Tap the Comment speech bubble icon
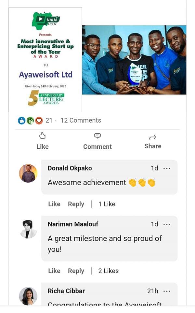Image resolution: width=195 pixels, height=313 pixels. 97,136
